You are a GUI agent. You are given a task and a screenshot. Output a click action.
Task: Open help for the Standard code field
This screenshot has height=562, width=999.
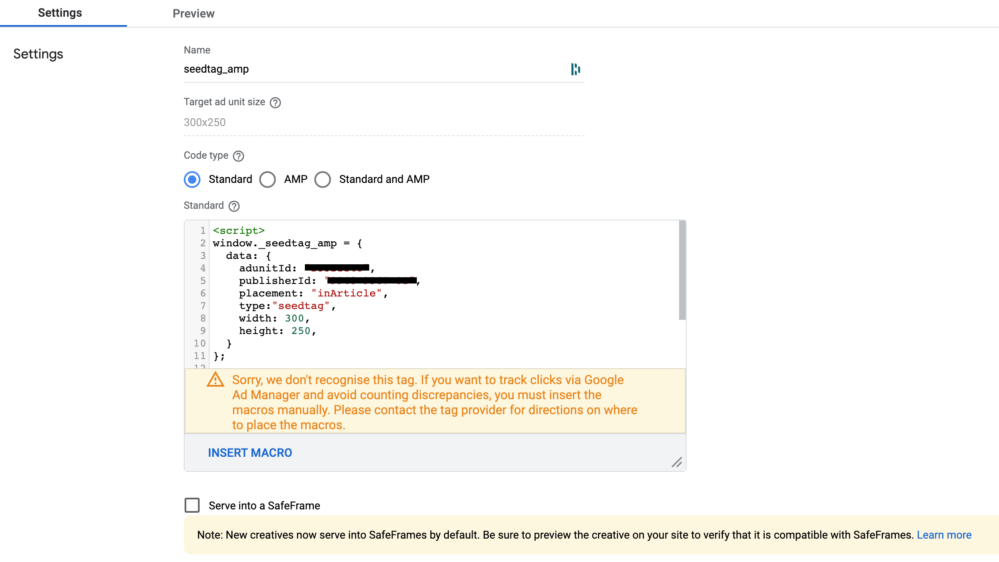tap(234, 206)
